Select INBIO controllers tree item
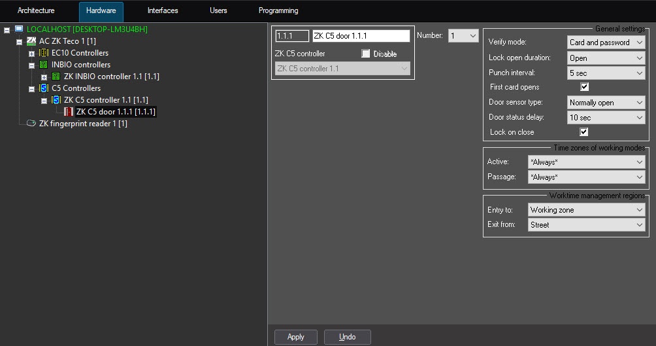656x346 pixels. point(81,65)
